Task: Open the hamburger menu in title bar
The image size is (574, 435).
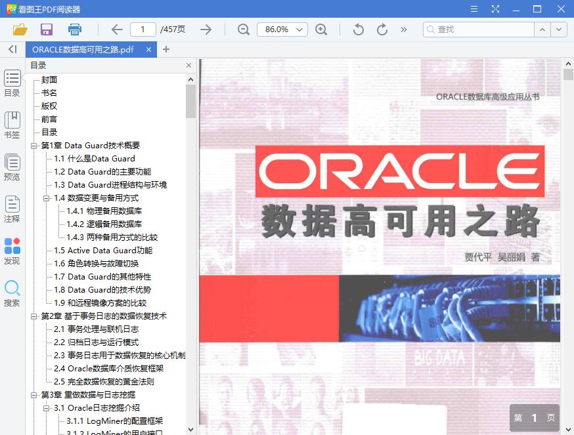Action: 474,9
